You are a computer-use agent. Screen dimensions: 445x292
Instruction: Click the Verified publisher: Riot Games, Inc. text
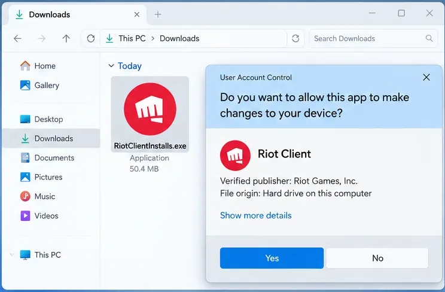[x=289, y=181]
